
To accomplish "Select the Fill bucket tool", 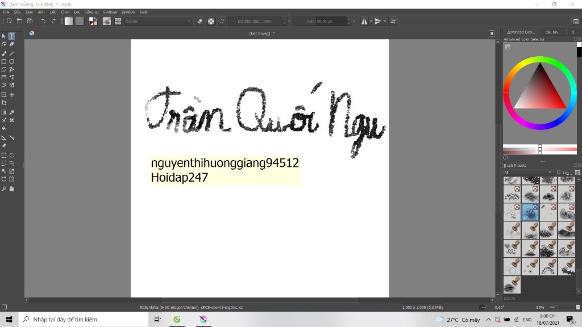I will coord(4,128).
